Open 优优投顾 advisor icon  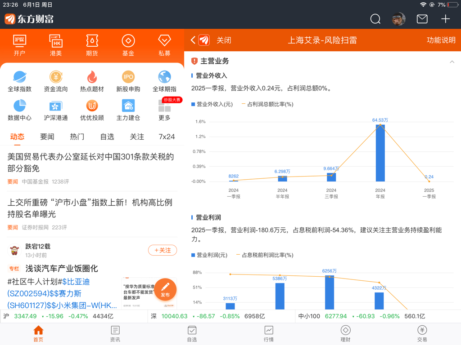92,110
